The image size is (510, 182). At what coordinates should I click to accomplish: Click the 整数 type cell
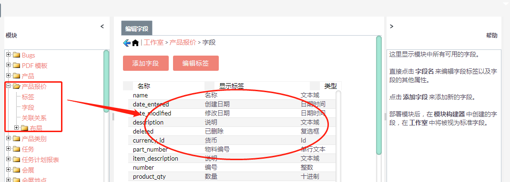(307, 168)
